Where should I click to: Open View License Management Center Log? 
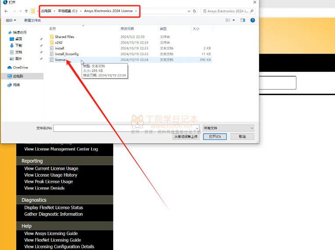(x=61, y=149)
